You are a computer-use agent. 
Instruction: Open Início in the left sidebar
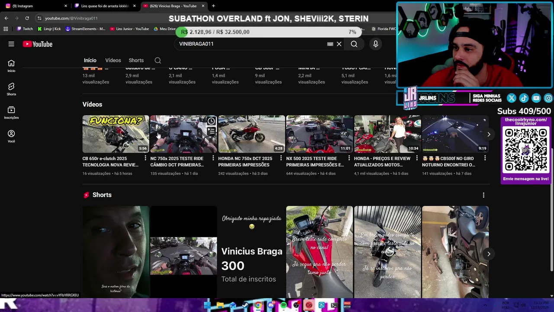[x=11, y=66]
